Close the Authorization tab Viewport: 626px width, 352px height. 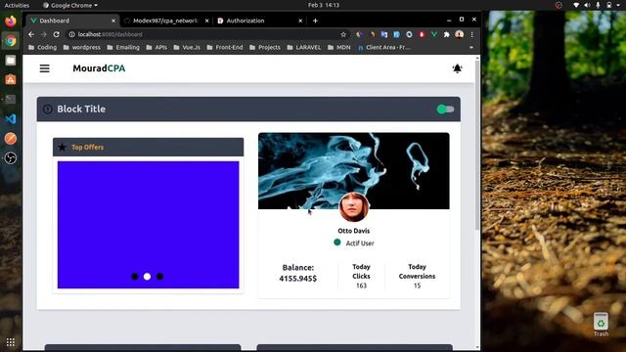point(300,21)
